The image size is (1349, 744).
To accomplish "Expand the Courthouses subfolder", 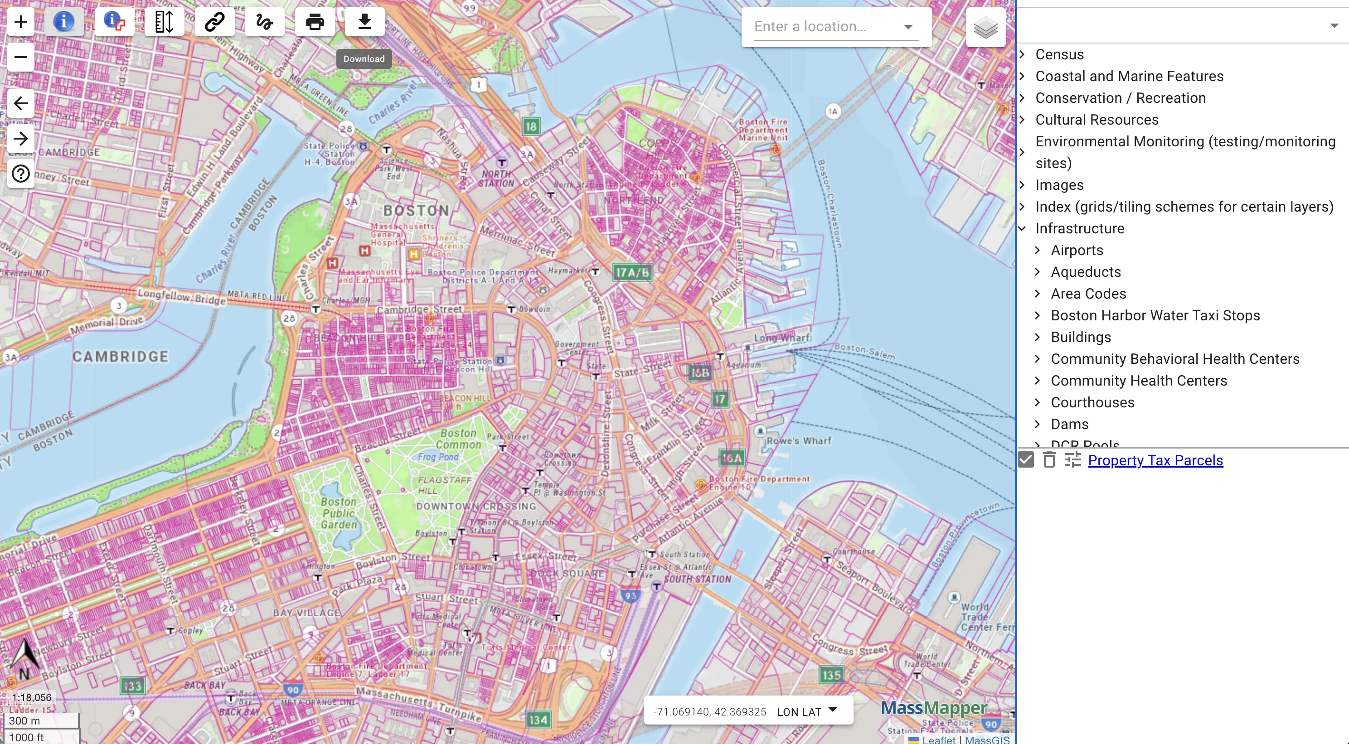I will point(1038,401).
